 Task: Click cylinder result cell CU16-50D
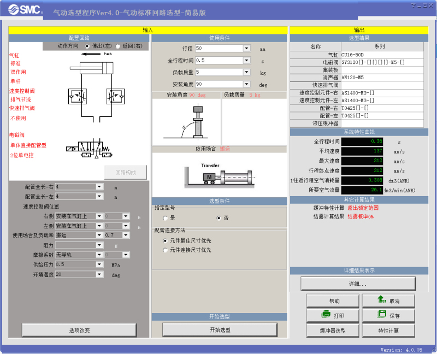[x=382, y=55]
